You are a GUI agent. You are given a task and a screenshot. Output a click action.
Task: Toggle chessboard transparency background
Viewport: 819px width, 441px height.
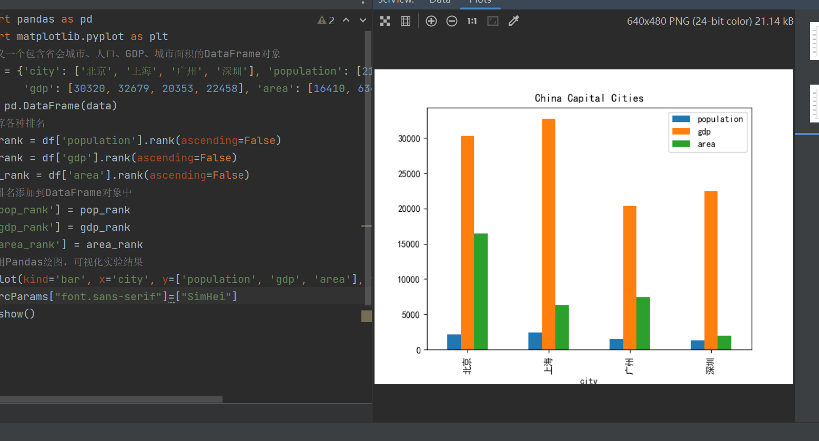point(385,21)
